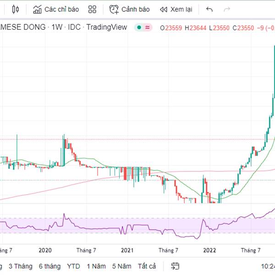Image resolution: width=275 pixels, height=275 pixels.
Task: Click the 1W interval in chart title
Action: coord(57,27)
